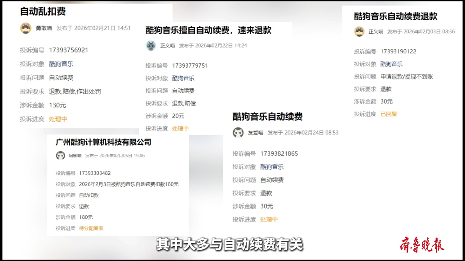This screenshot has width=465, height=261.
Task: Click the 正义喵 avatar under 速来退款 title
Action: pos(151,45)
